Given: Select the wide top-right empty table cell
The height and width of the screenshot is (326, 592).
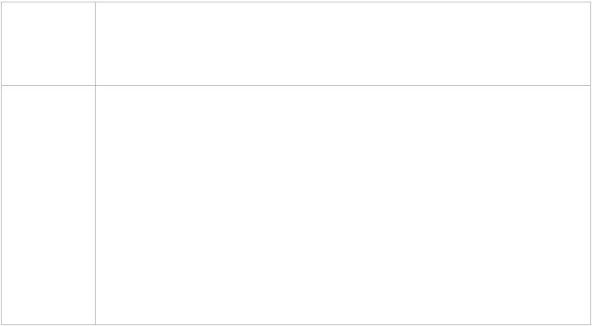Looking at the screenshot, I should pyautogui.click(x=343, y=44).
